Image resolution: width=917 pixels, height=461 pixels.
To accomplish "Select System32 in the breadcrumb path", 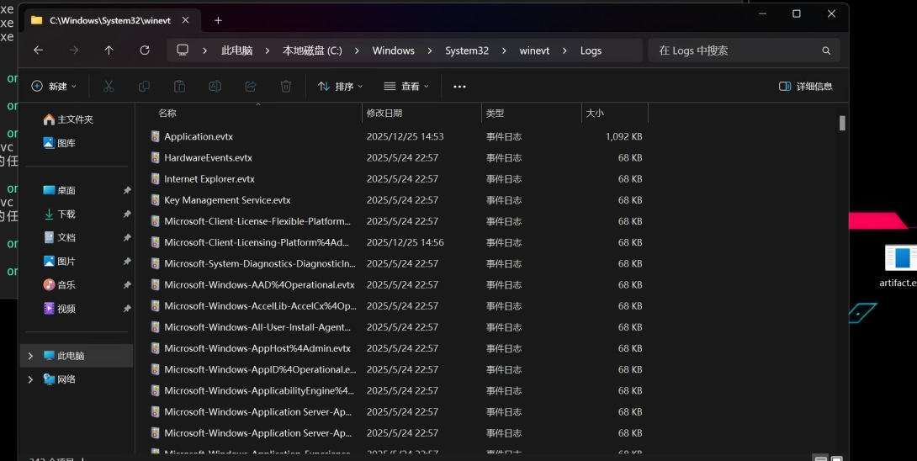I will [467, 50].
